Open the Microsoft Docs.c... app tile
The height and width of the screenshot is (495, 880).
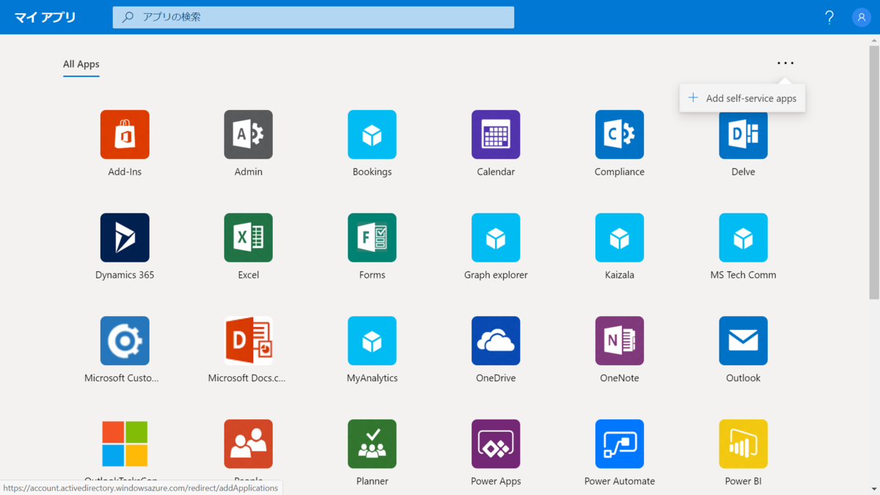click(x=249, y=341)
